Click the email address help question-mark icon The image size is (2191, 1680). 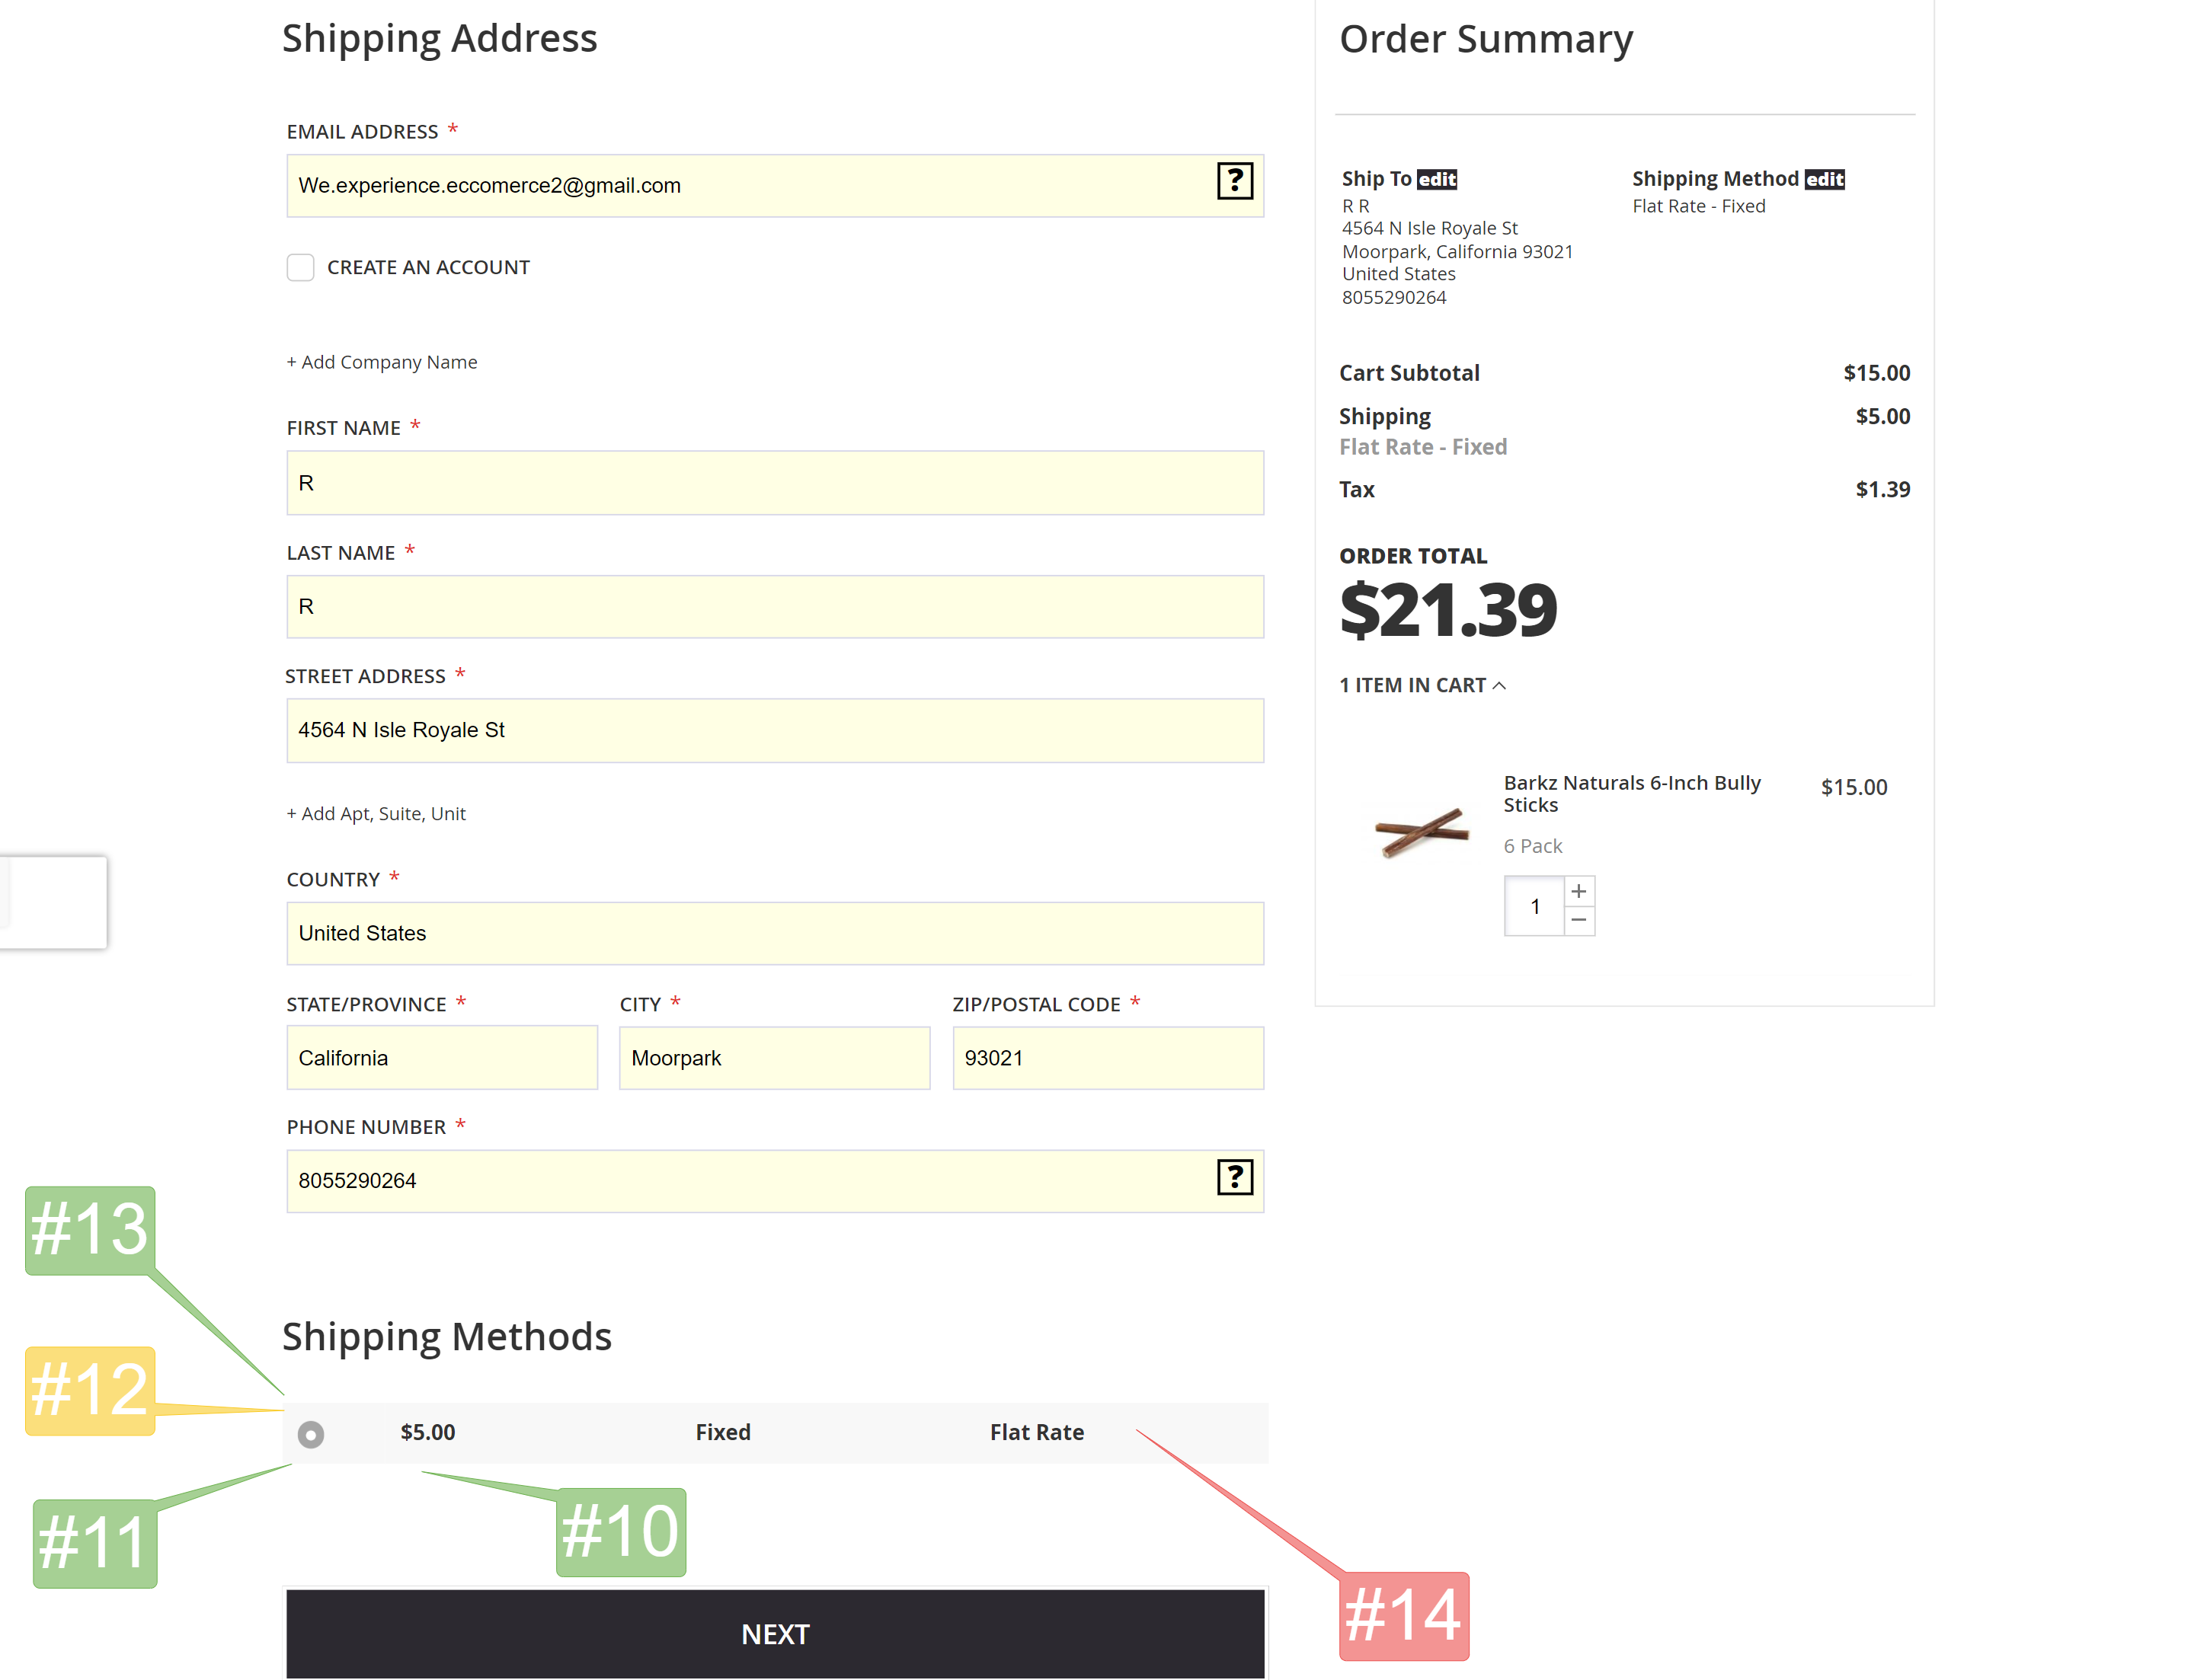tap(1235, 181)
